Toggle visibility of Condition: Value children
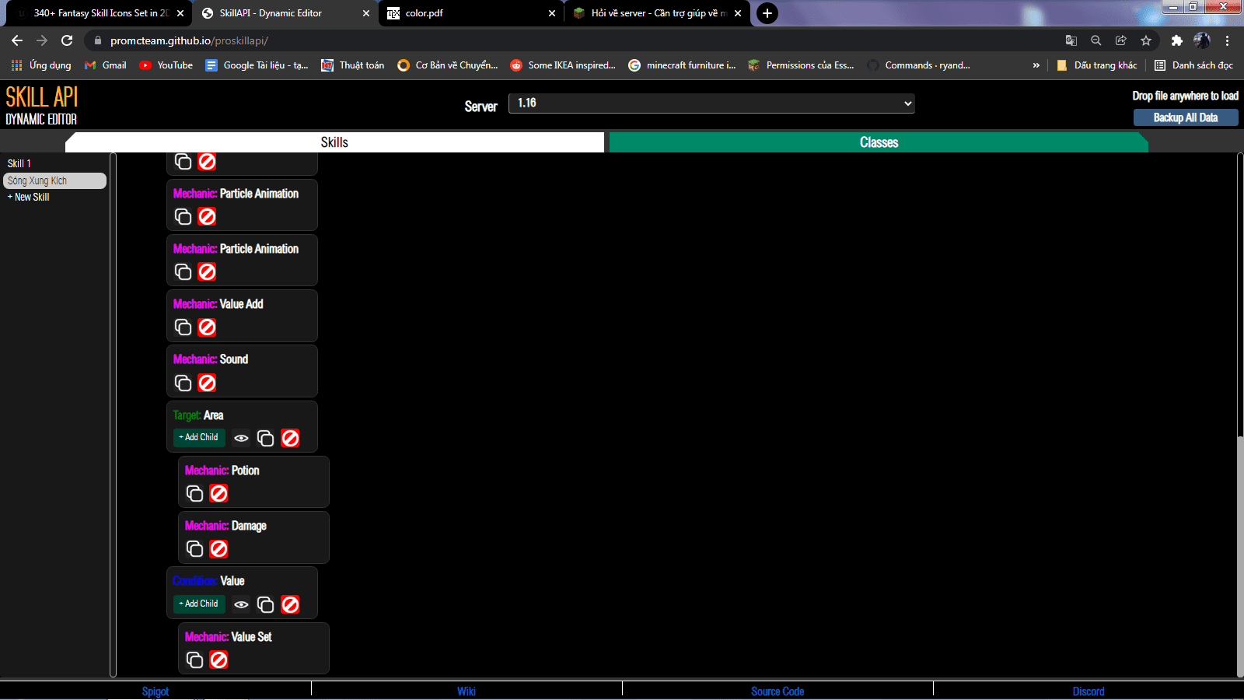This screenshot has height=700, width=1244. [242, 604]
